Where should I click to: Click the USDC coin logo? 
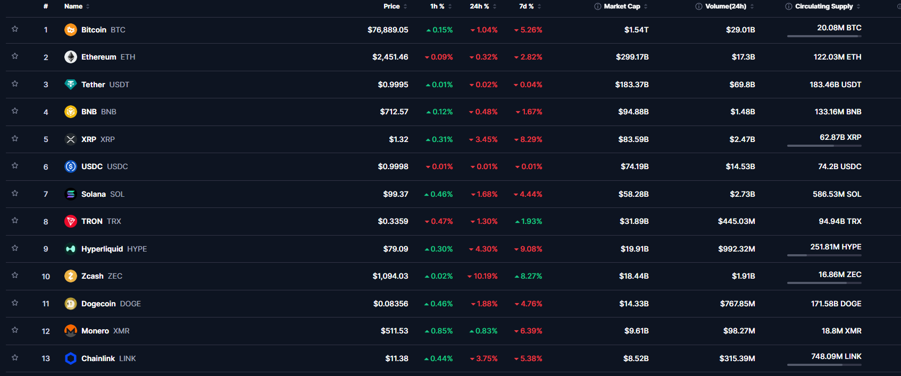[x=71, y=166]
